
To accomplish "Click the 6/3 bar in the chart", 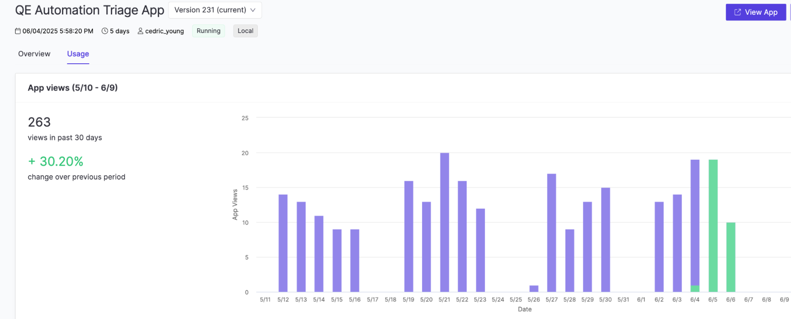I will [677, 243].
